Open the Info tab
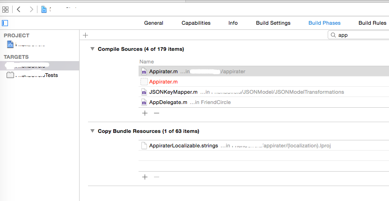Screen dimensions: 389x201 (233, 23)
